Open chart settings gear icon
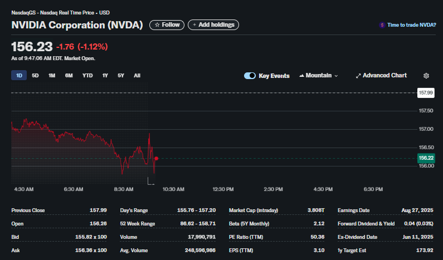This screenshot has height=260, width=443. click(x=426, y=76)
